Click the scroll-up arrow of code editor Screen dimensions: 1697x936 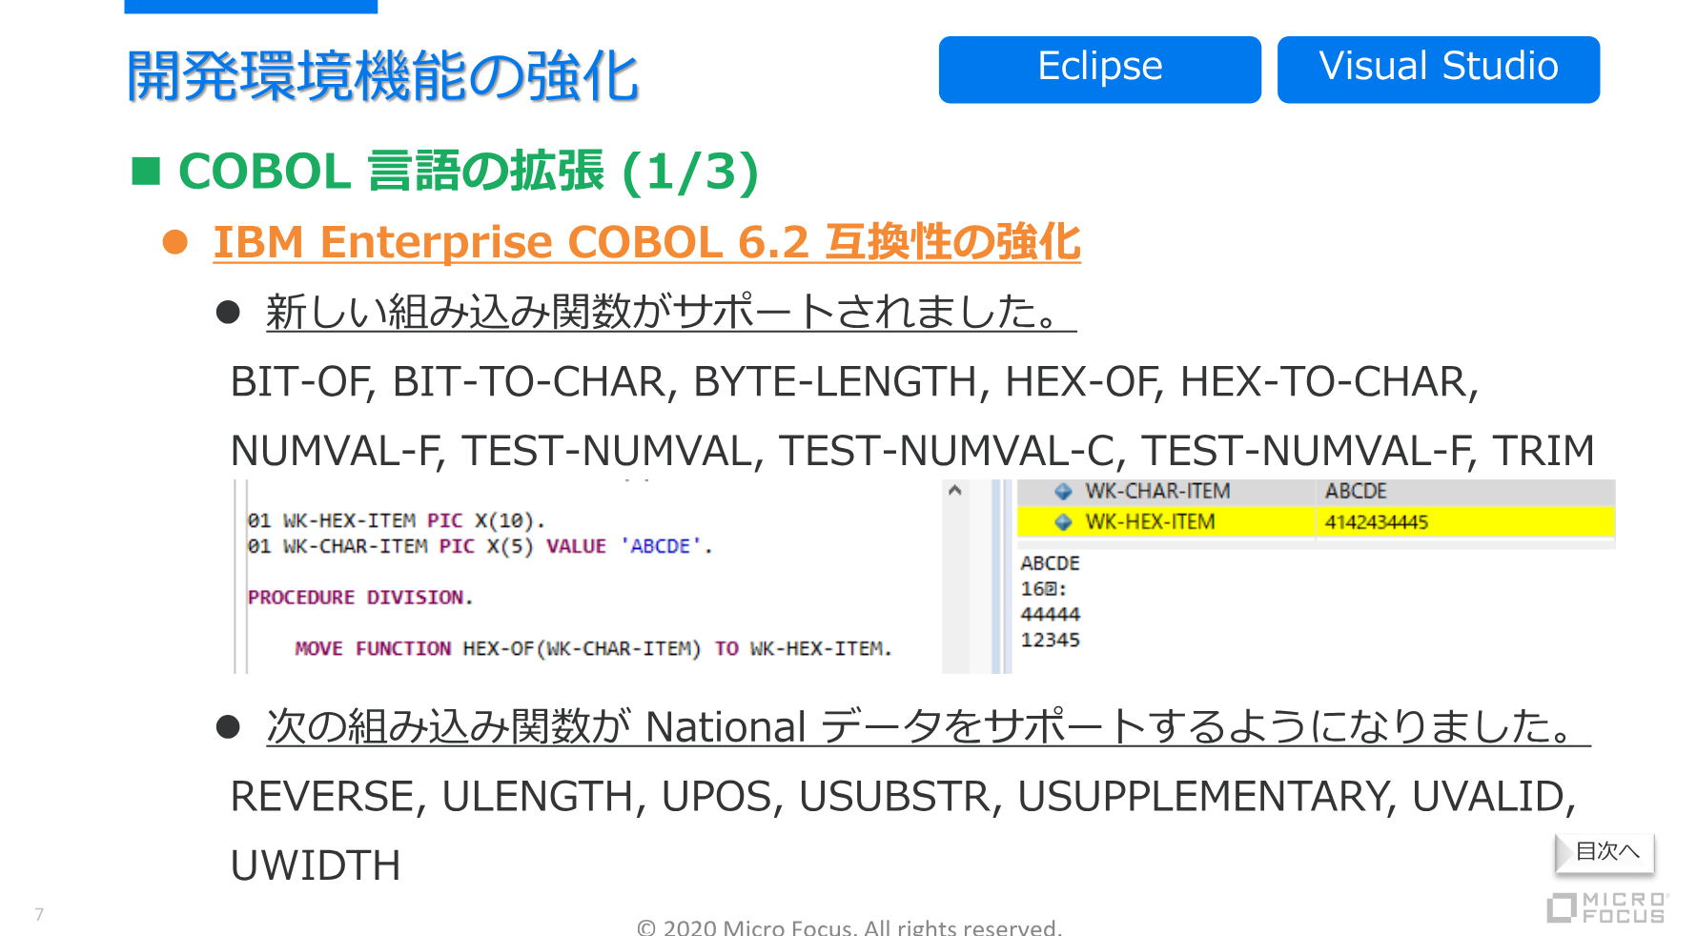954,491
